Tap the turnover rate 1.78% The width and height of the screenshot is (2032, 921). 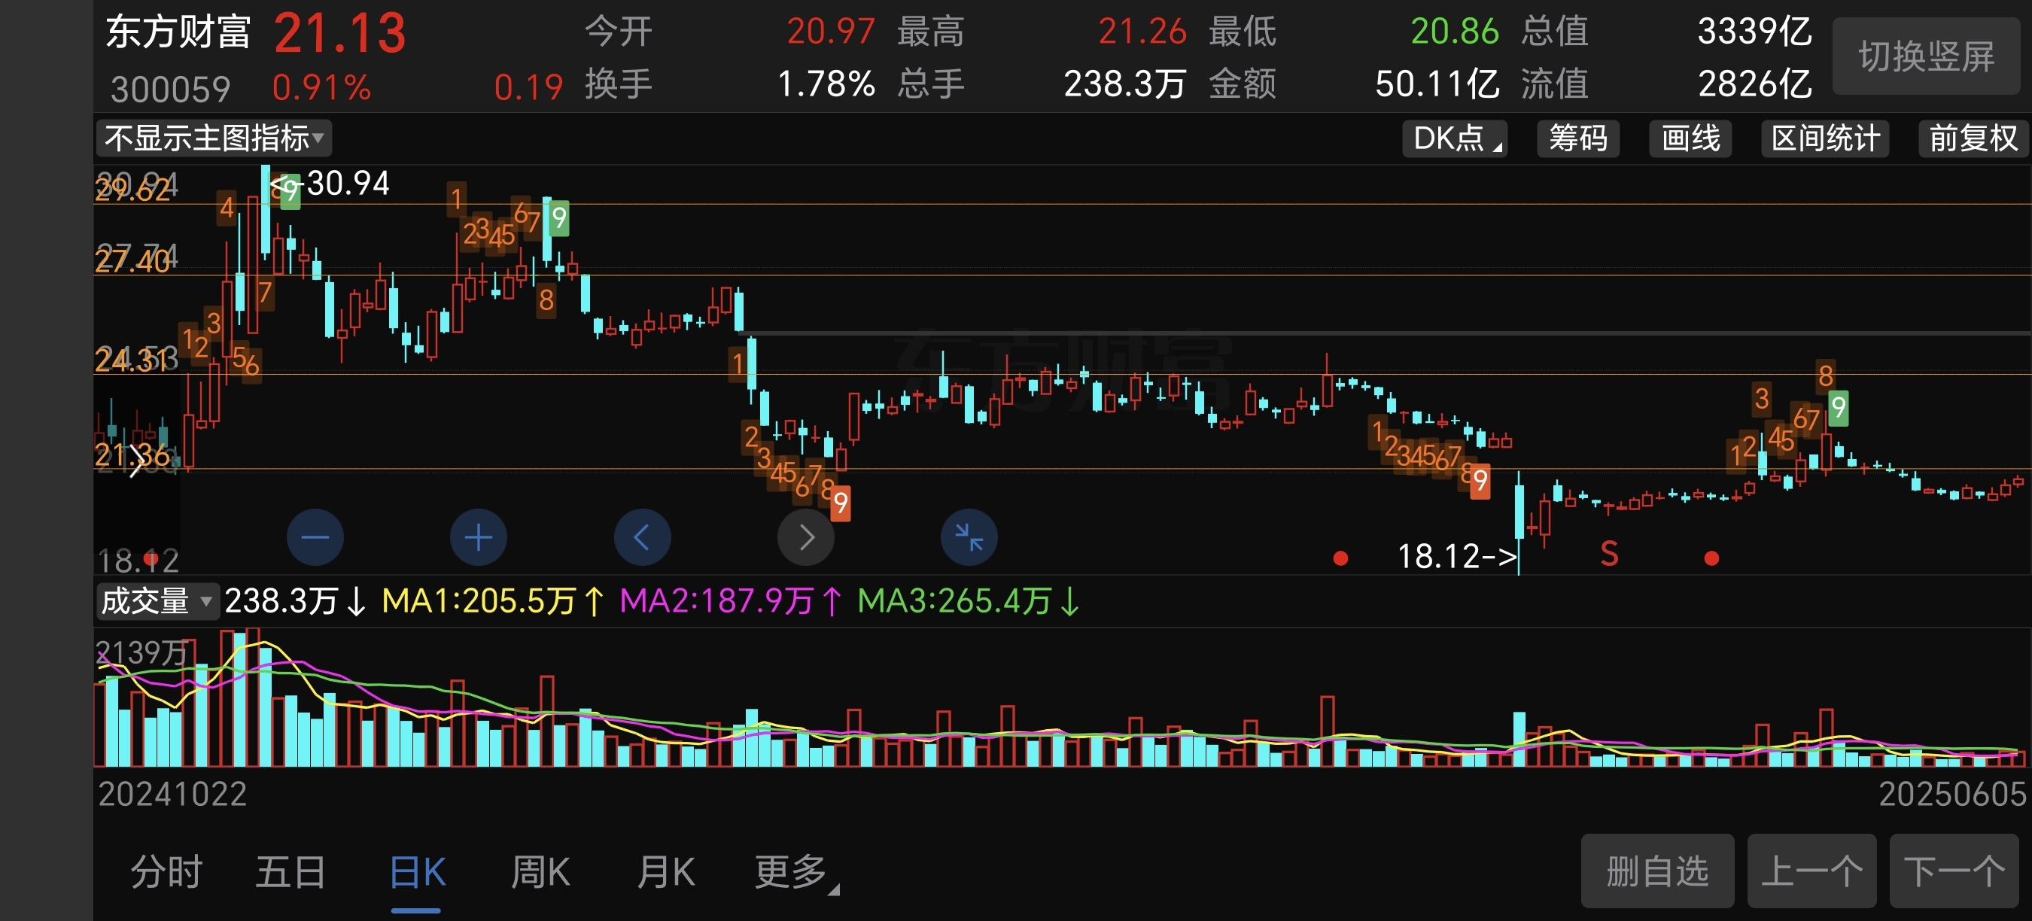826,84
